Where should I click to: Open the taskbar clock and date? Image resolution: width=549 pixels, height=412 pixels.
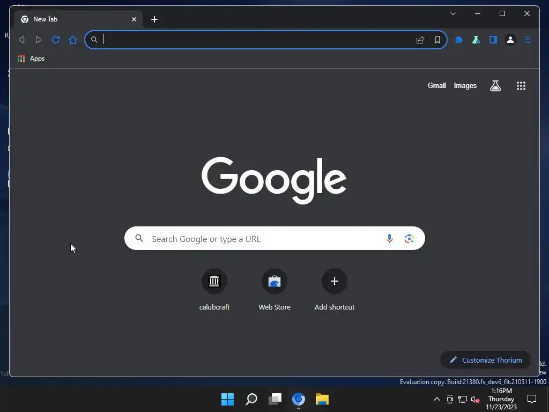(x=501, y=399)
